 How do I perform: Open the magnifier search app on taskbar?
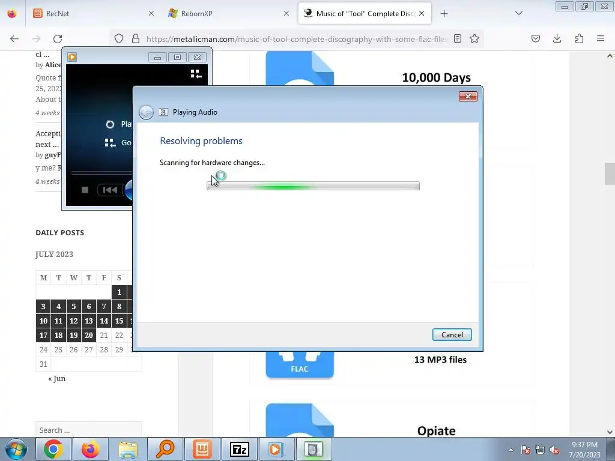[x=165, y=449]
